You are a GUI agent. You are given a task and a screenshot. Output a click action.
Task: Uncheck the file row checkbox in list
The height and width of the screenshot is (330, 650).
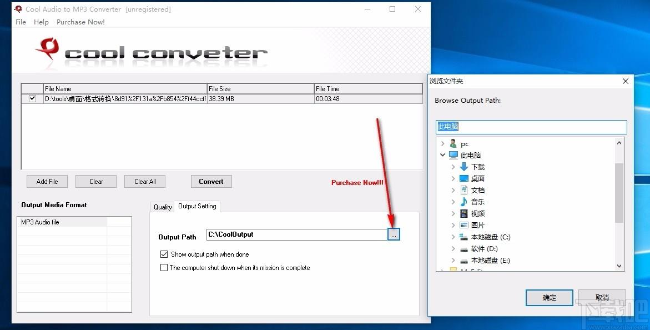pos(32,99)
